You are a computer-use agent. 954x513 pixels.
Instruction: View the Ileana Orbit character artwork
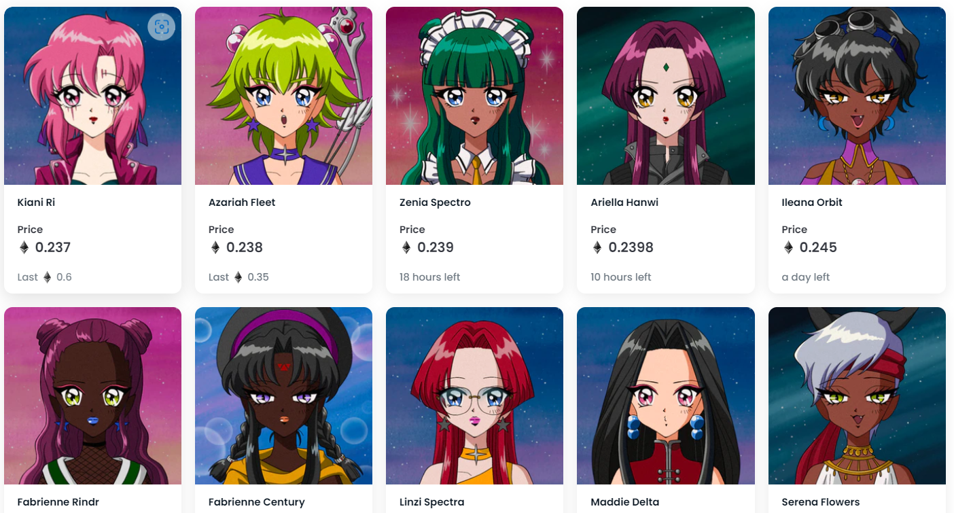coord(857,96)
